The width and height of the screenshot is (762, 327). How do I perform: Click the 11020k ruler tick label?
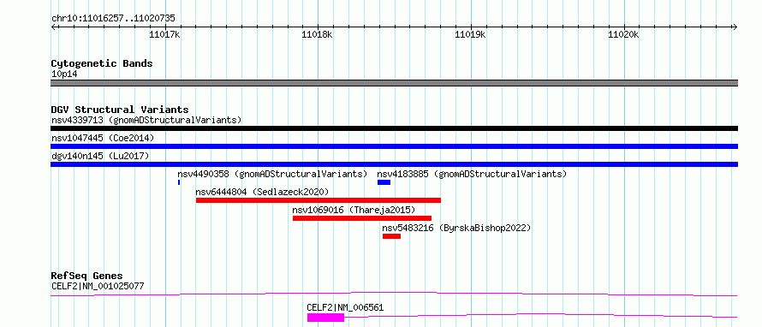(623, 34)
